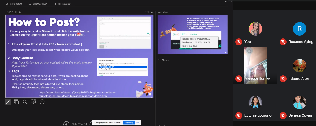This screenshot has width=316, height=126.
Task: Click the muted mic icon beside You
Action: 239,42
